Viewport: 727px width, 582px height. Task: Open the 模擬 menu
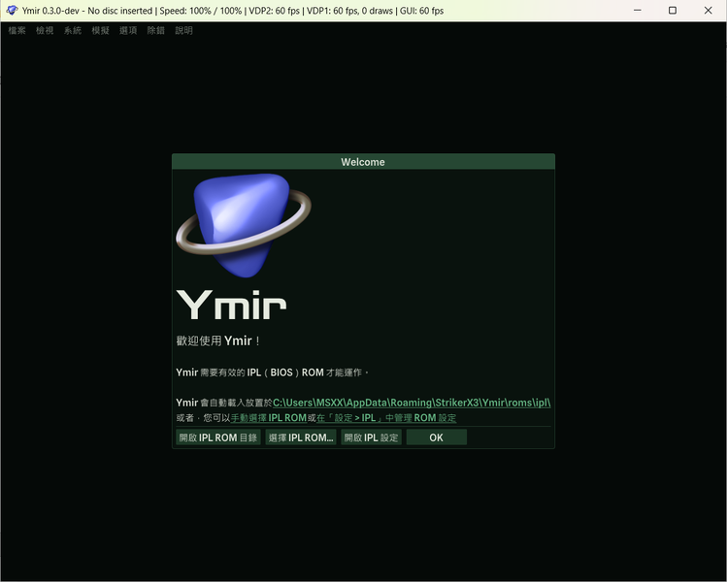click(x=101, y=31)
